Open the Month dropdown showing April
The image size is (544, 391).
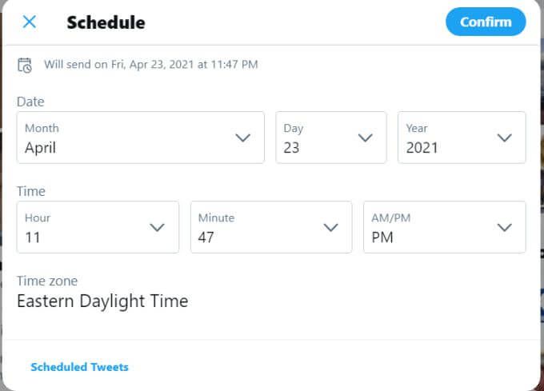(141, 138)
